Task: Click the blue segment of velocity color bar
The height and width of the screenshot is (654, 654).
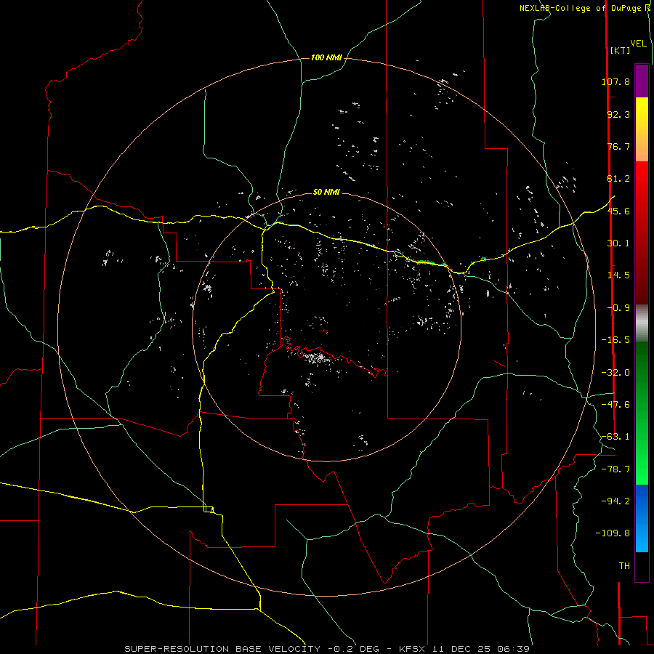Action: click(x=642, y=518)
